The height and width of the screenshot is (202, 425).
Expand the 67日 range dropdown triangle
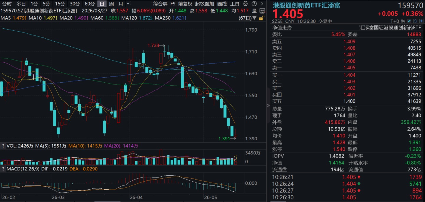click(x=255, y=18)
